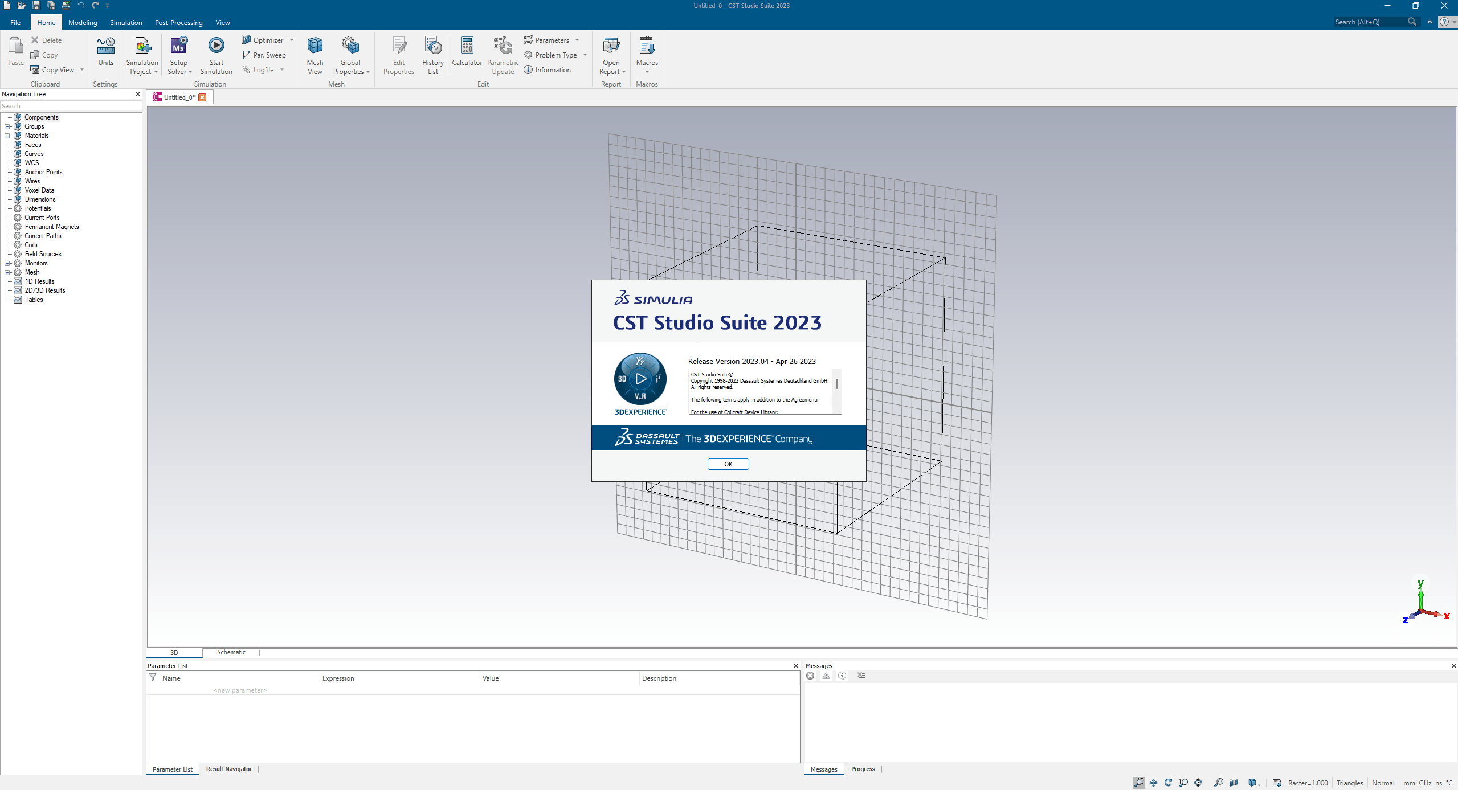This screenshot has height=790, width=1458.
Task: Click the Navigation Tree search field
Action: point(71,106)
